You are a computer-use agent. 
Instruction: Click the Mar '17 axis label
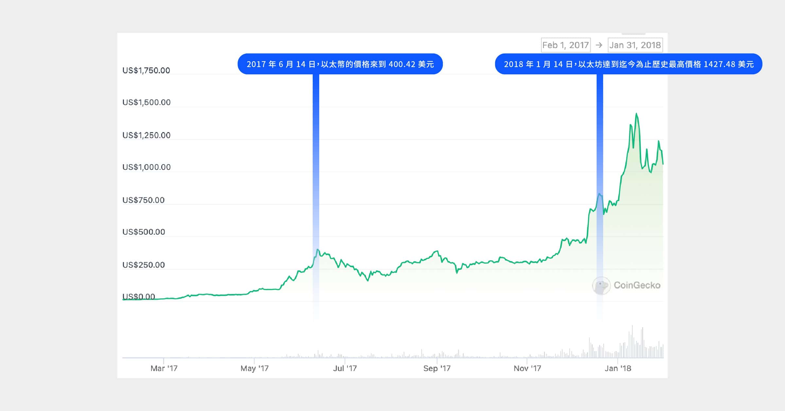(x=164, y=368)
